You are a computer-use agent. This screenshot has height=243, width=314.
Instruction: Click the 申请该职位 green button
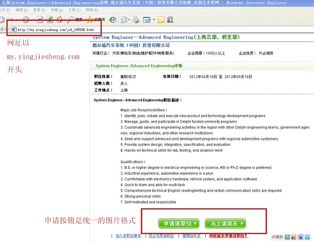coord(179,223)
